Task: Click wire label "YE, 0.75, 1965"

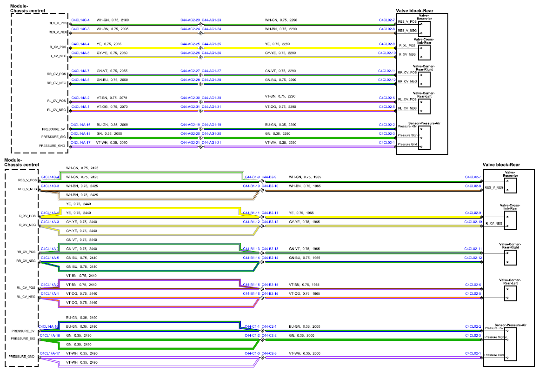Action: (301, 213)
